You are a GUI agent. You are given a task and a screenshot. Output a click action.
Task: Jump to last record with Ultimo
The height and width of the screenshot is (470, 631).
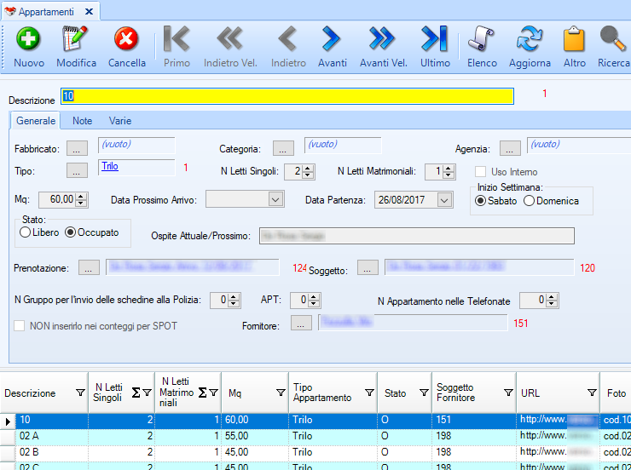click(x=435, y=39)
